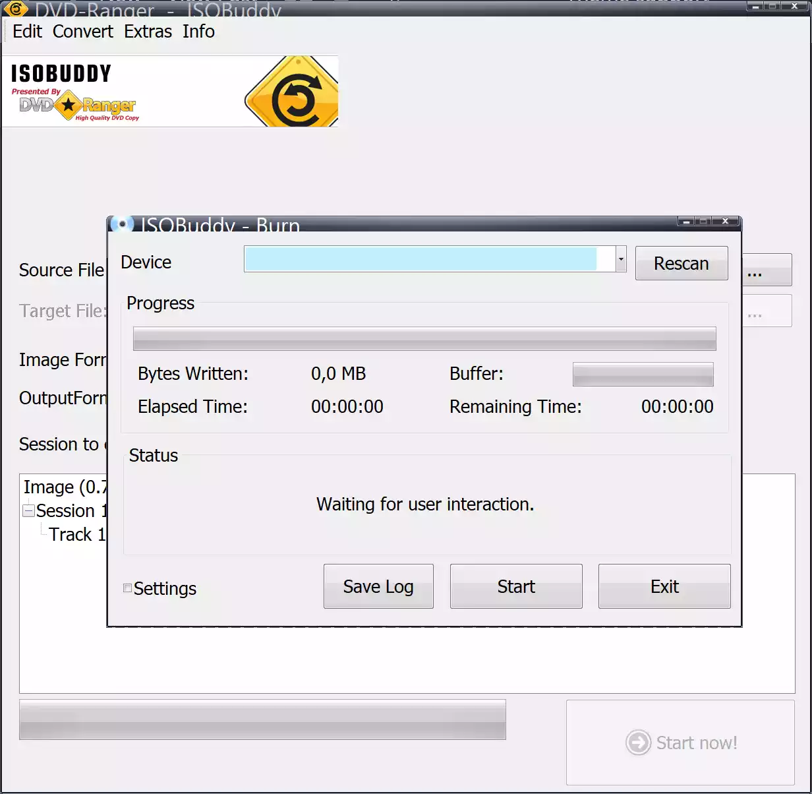812x794 pixels.
Task: Enable the Settings checkbox
Action: point(127,588)
